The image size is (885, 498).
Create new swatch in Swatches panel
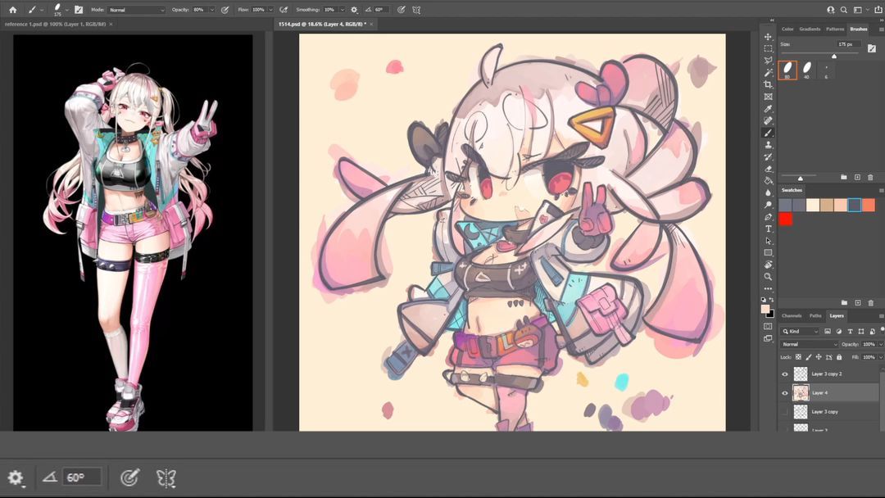[x=857, y=303]
